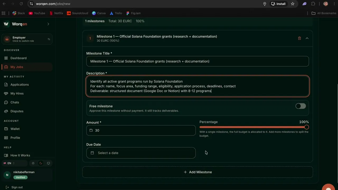Click the Worqen logo icon
Screen dimensions: 338x190
point(6,24)
